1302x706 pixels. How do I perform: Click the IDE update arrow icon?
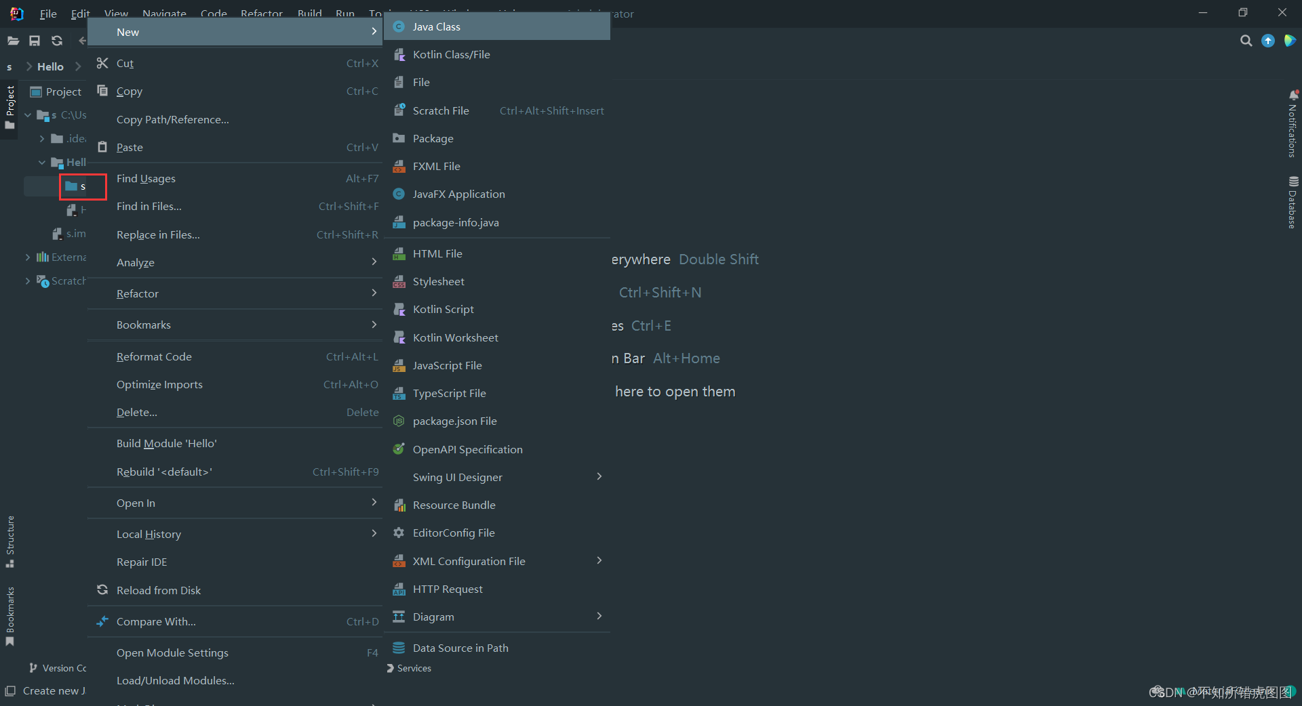(x=1267, y=41)
